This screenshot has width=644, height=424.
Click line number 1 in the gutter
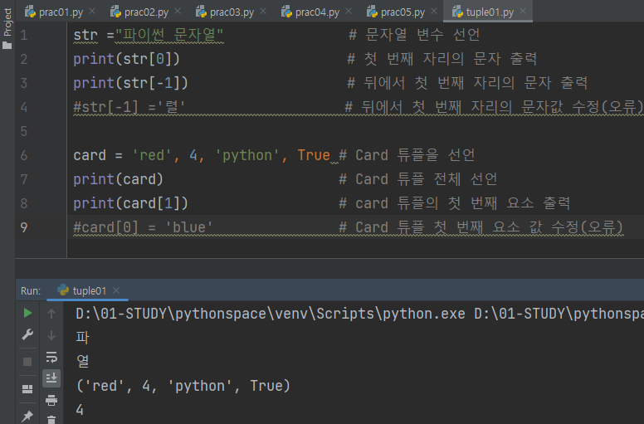pos(24,35)
